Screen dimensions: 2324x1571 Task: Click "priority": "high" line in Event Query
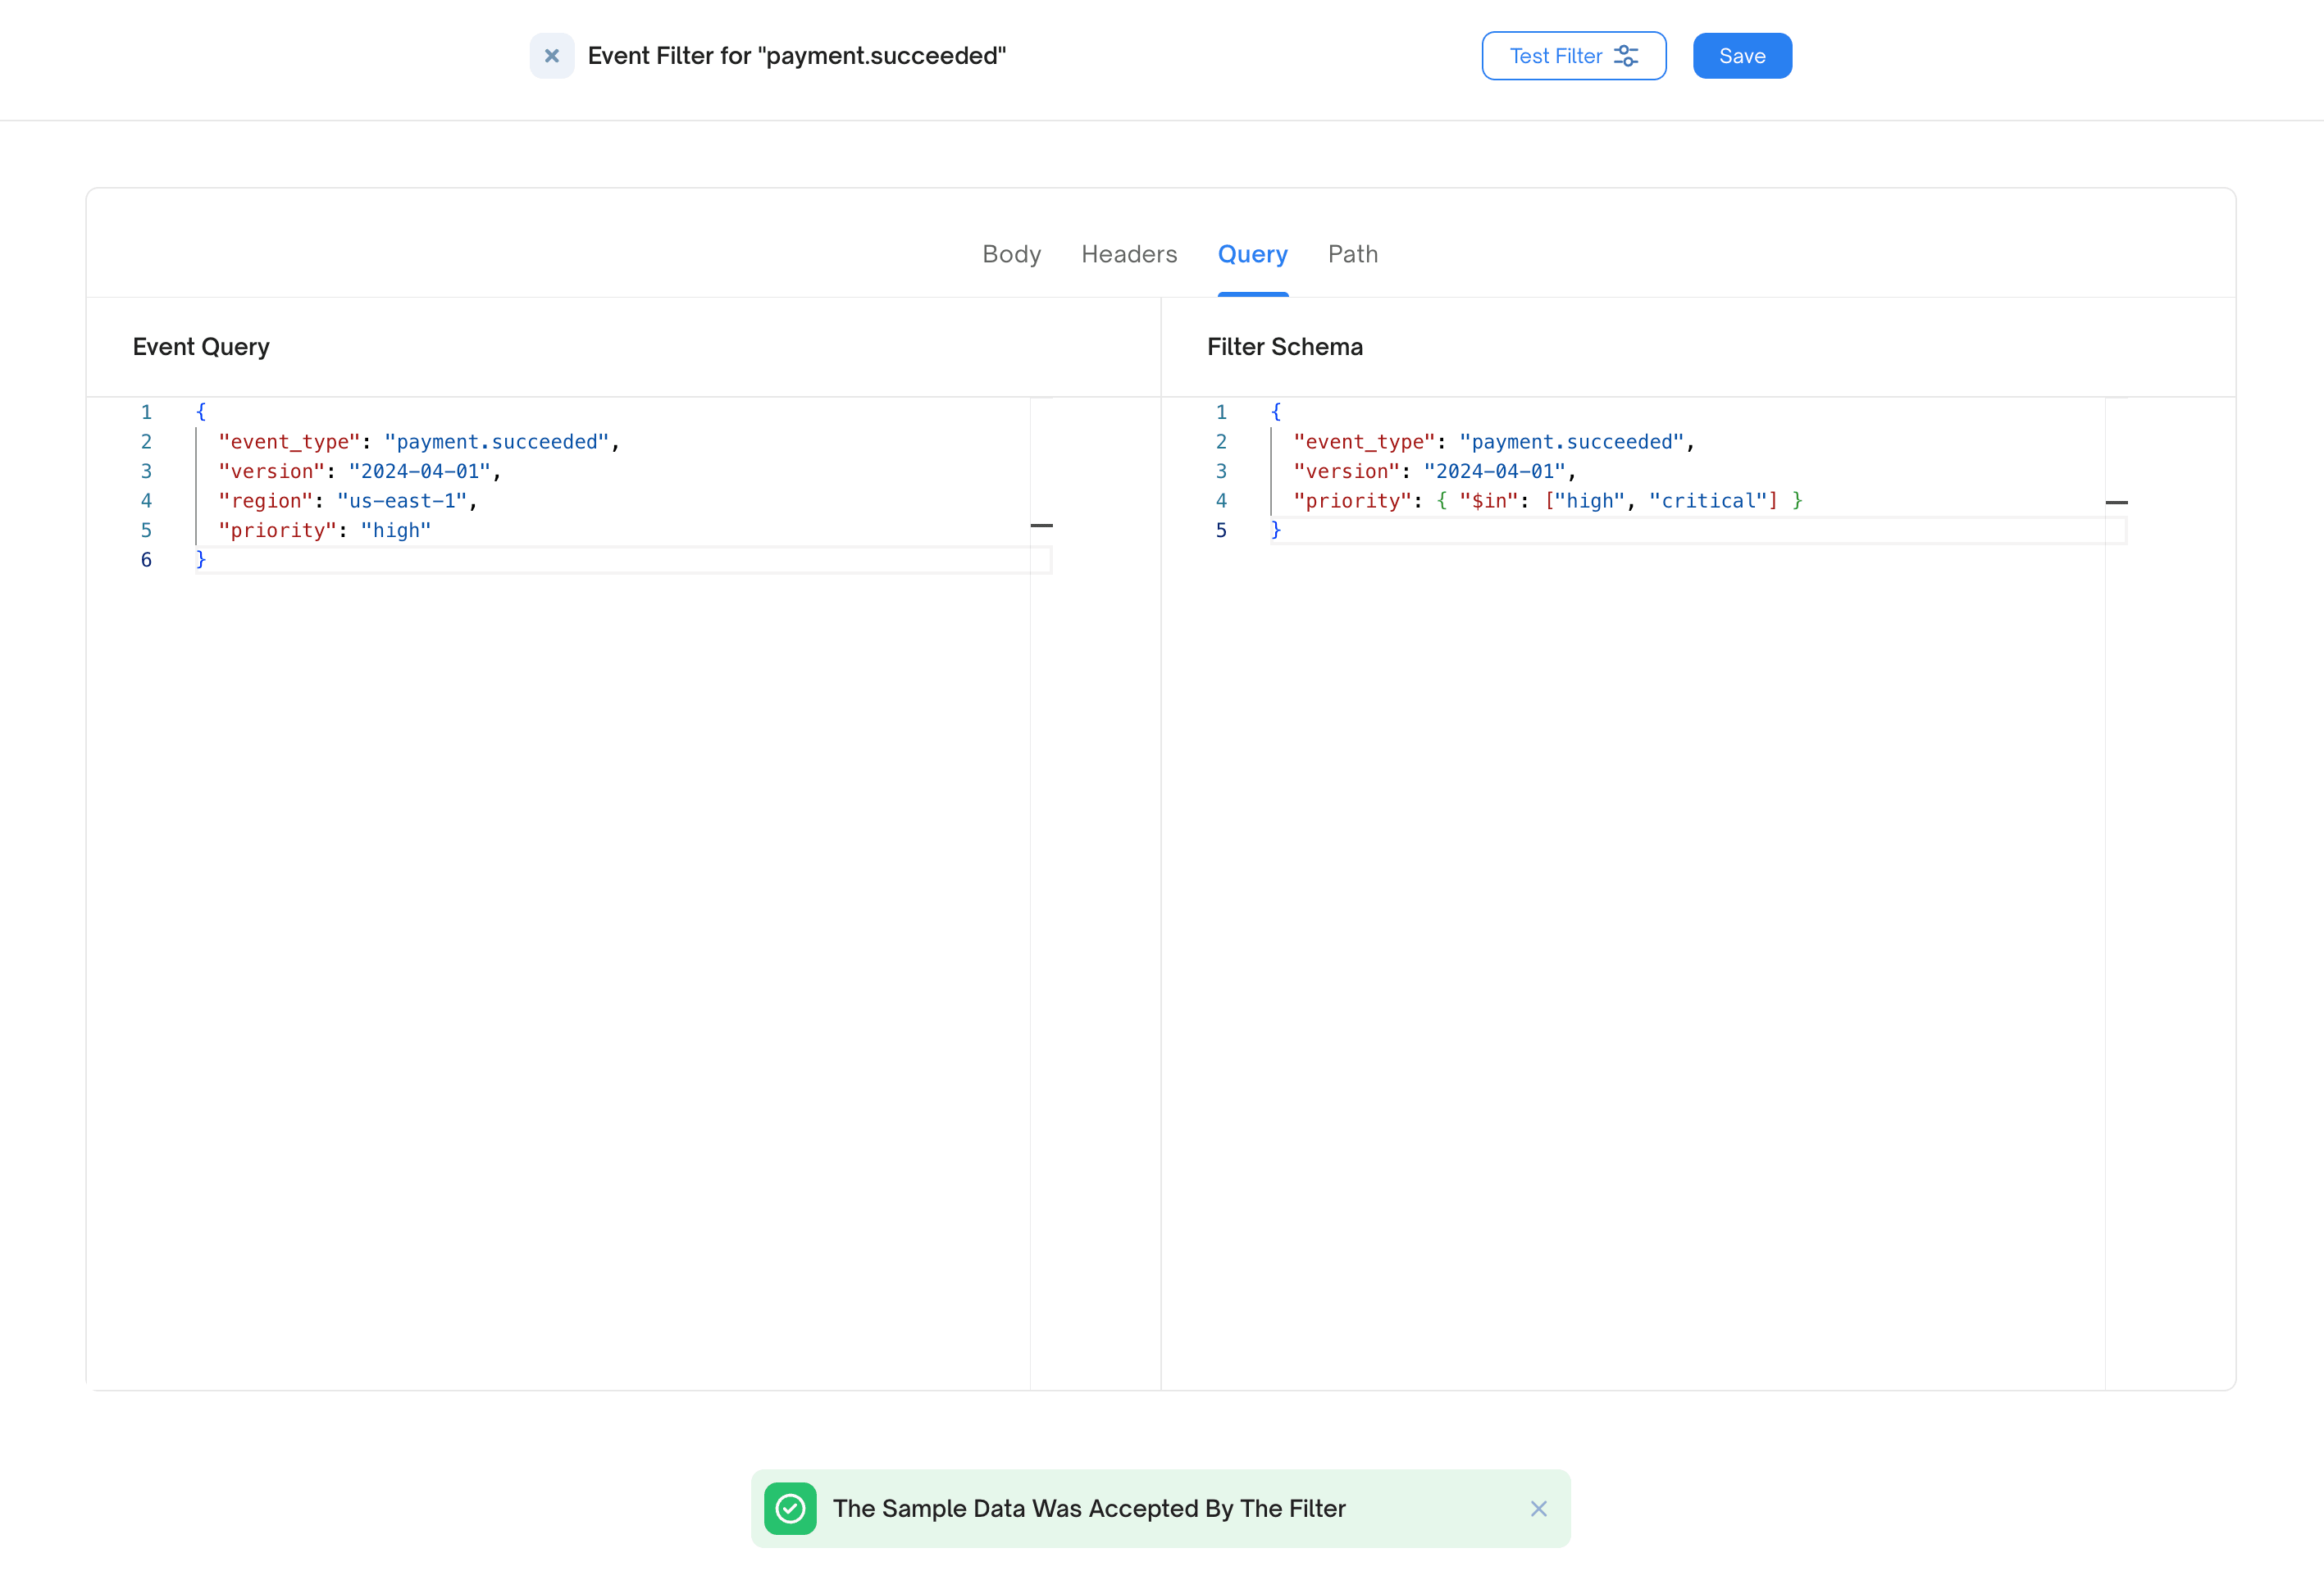(324, 531)
